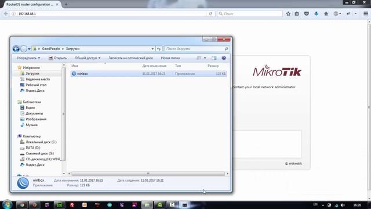Refresh the Explorer folder view
Viewport: 371px width, 209px height.
159,49
